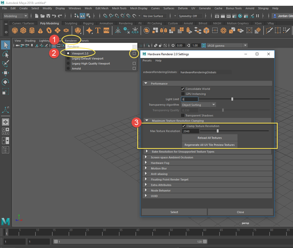Select the Type tool on the shelf
The height and width of the screenshot is (248, 293).
tap(98, 30)
